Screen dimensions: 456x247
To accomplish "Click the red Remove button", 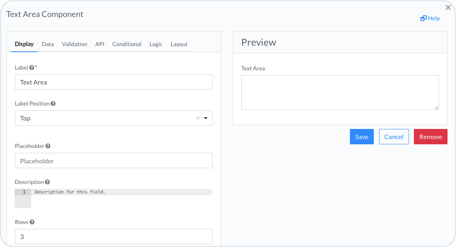I will (430, 137).
